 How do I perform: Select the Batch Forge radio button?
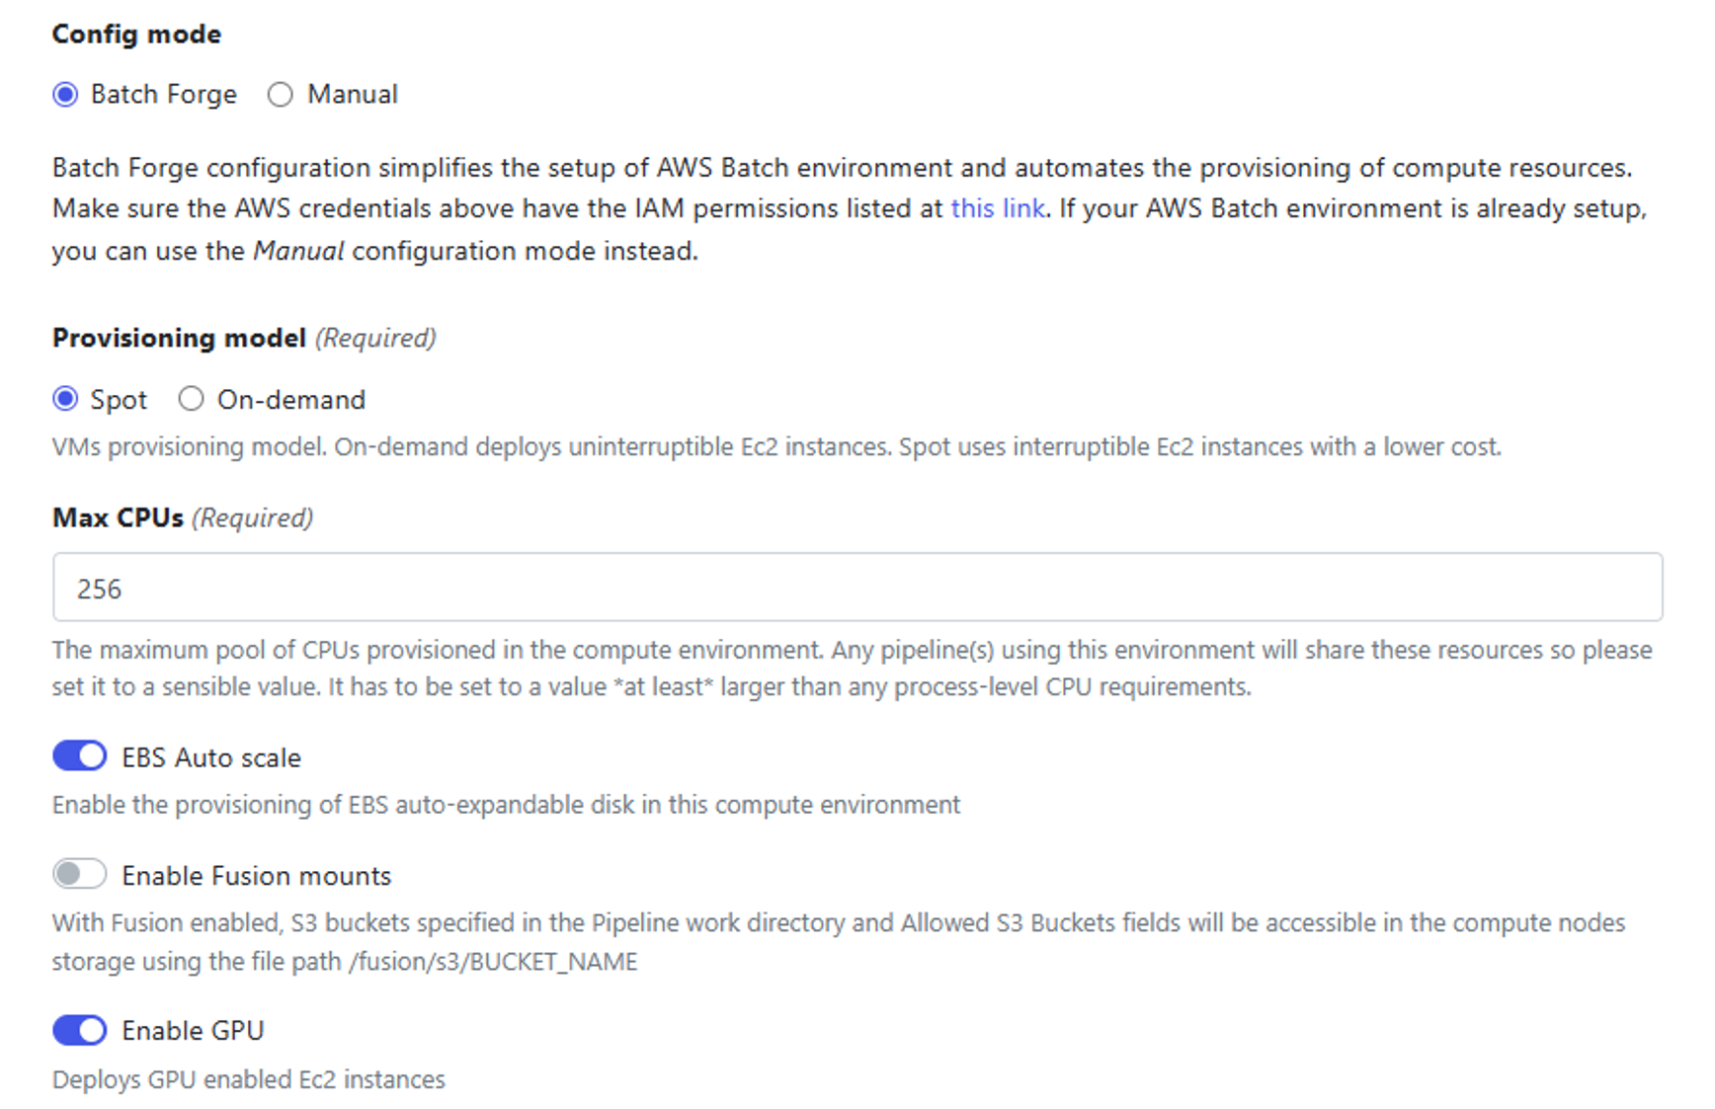click(x=65, y=95)
